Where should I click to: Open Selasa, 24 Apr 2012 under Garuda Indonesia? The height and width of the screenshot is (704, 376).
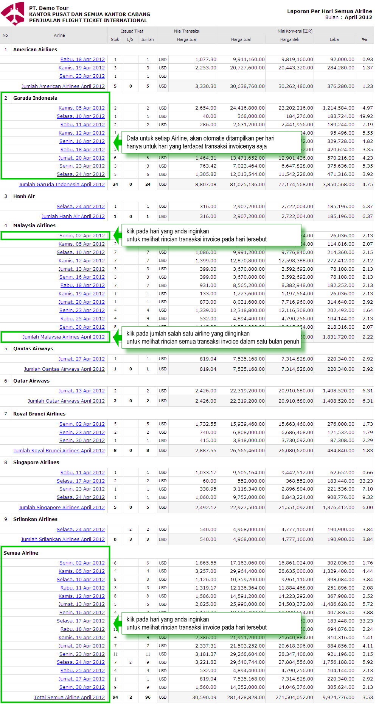(81, 174)
